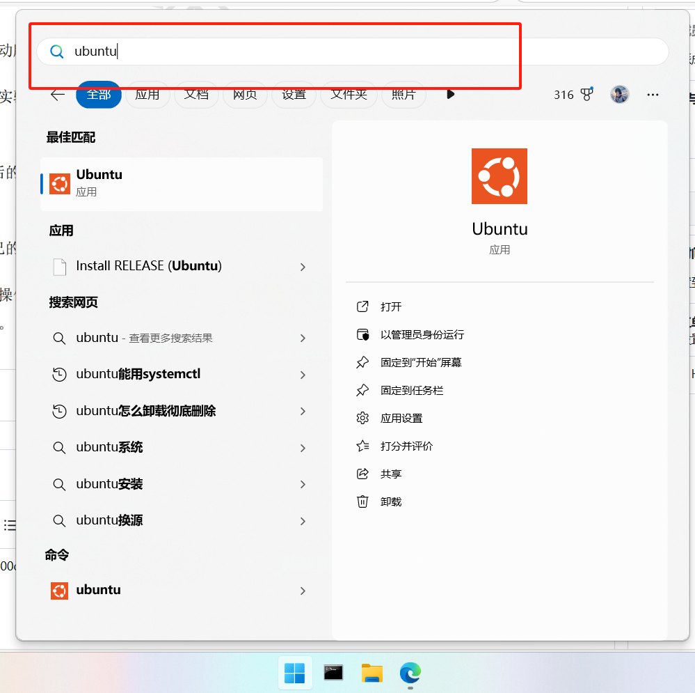
Task: Switch to the 文档 filter tab
Action: (x=196, y=95)
